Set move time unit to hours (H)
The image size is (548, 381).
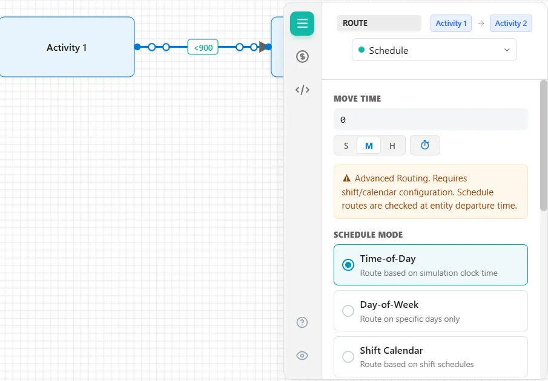point(392,146)
